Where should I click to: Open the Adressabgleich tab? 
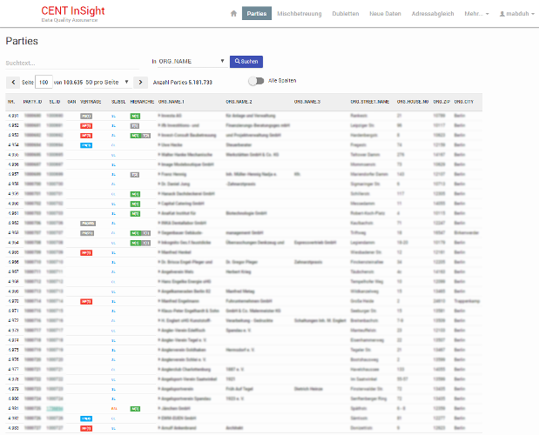(x=433, y=14)
